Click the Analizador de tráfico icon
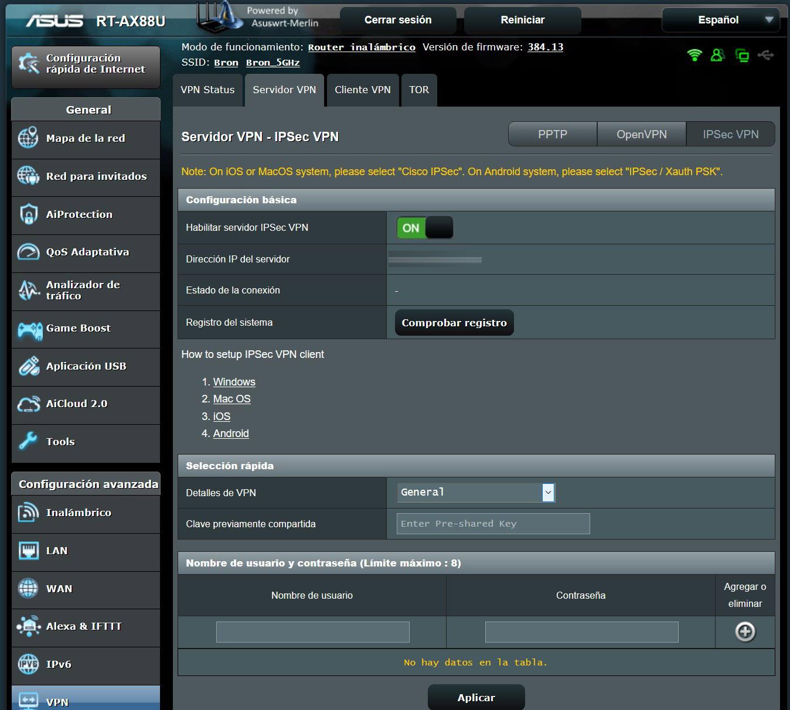 click(28, 290)
